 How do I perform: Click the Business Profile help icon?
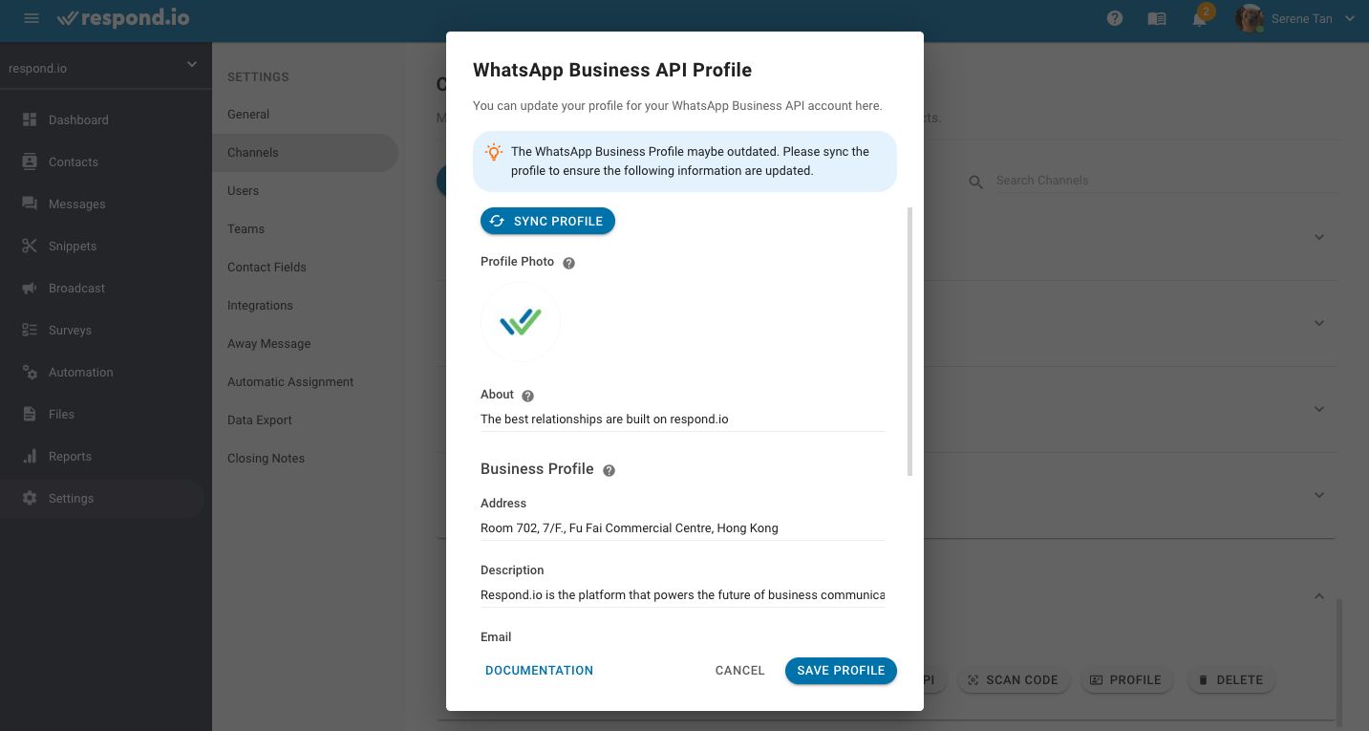point(609,470)
